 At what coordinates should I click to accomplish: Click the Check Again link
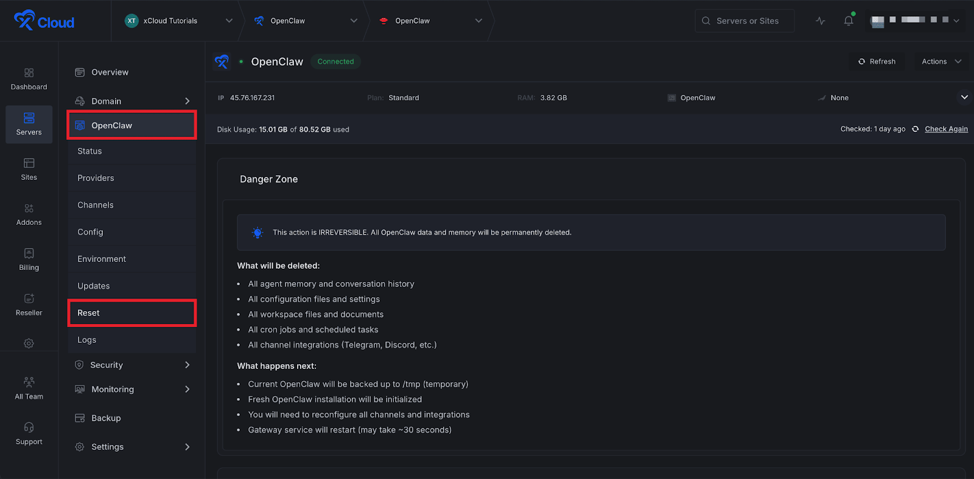coord(946,129)
